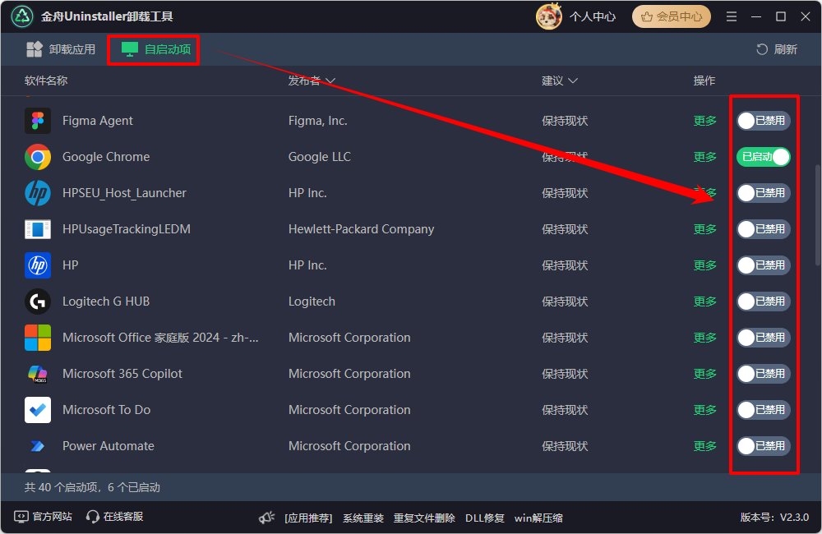Open the 会员中心 button
Viewport: 822px width, 534px height.
[672, 16]
